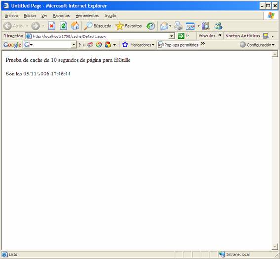Open the History clock icon
Image resolution: width=280 pixels, height=259 pixels.
pos(150,26)
